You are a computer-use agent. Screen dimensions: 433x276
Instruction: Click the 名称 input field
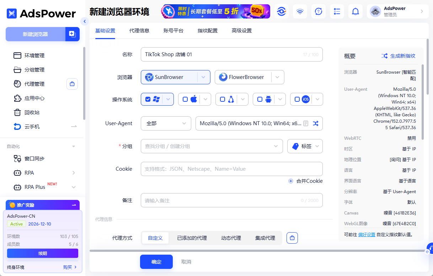(x=232, y=54)
